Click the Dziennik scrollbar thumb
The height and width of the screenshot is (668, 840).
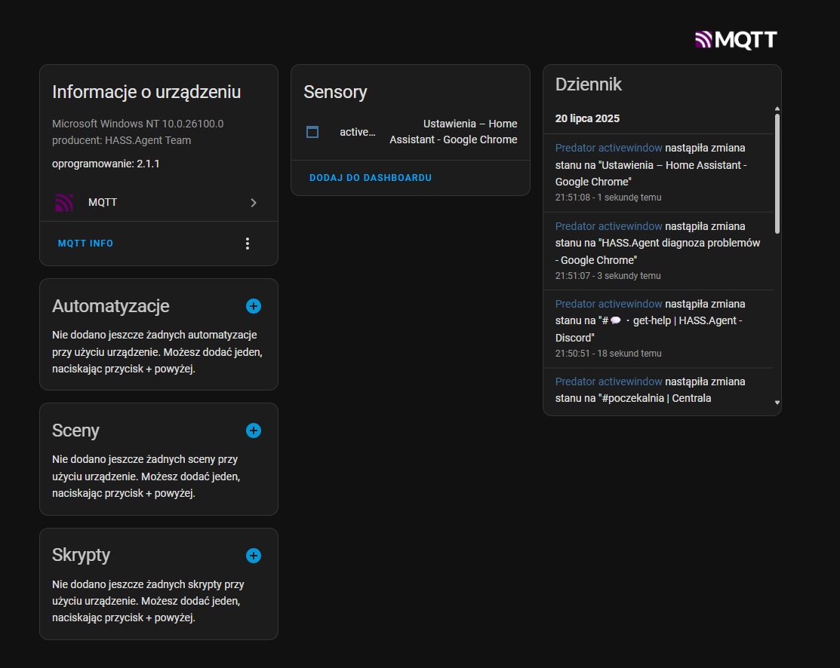(777, 173)
